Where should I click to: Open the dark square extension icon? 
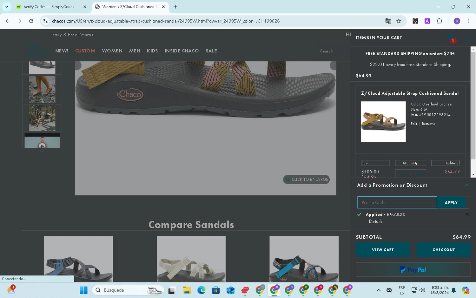(x=415, y=21)
